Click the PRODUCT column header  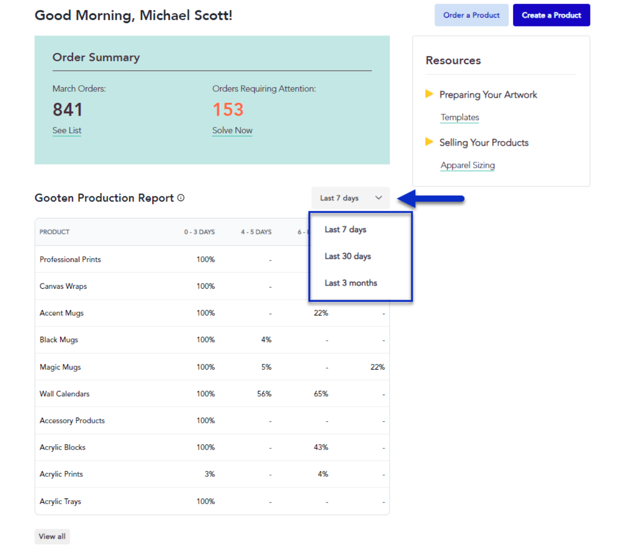55,232
